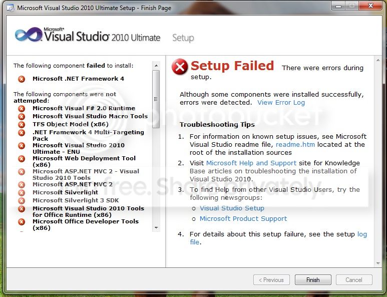
Task: Select 'Microsoft Visual F# 2.0 Runtime' text
Action: [84, 108]
